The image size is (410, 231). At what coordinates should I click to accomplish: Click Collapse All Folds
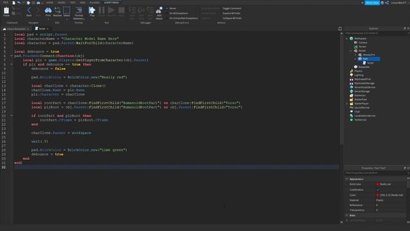pos(232,18)
